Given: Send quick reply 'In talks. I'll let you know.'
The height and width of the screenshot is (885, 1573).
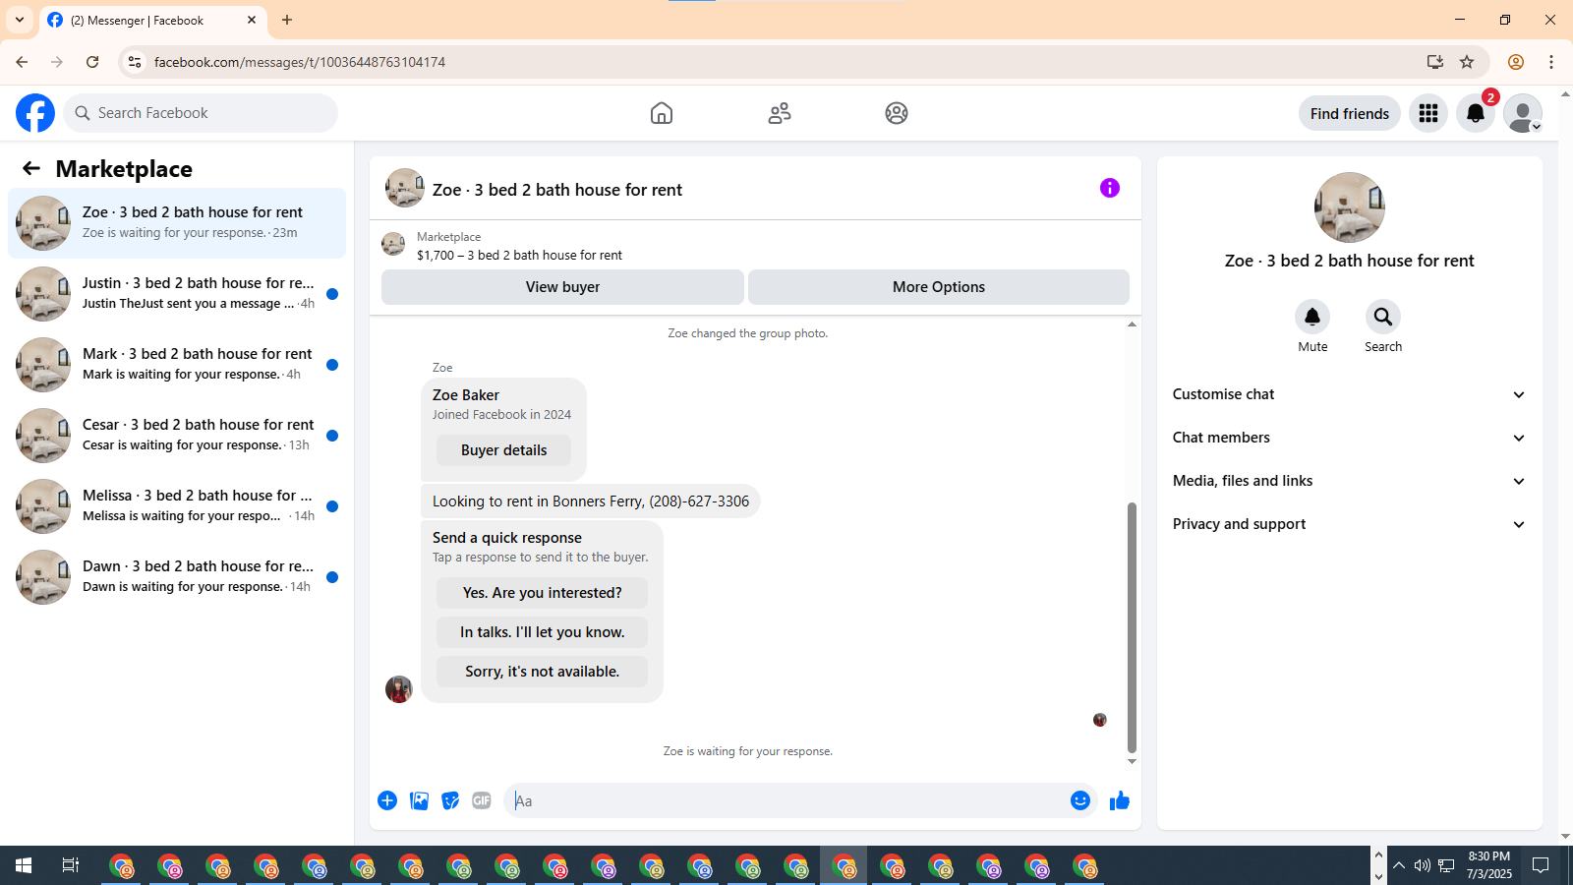Looking at the screenshot, I should coord(542,632).
